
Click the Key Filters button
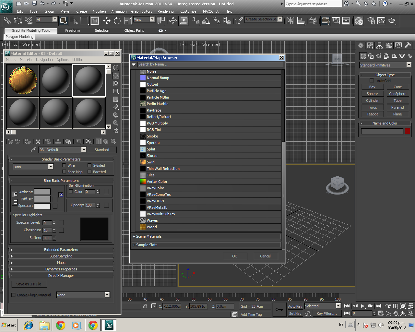coord(326,314)
